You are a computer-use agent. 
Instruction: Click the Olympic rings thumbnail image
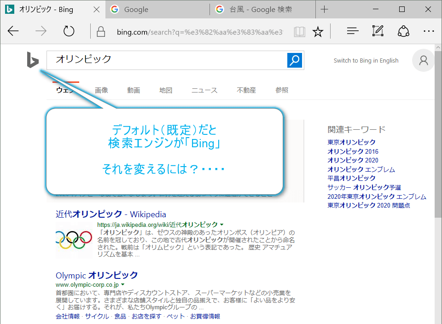74,238
